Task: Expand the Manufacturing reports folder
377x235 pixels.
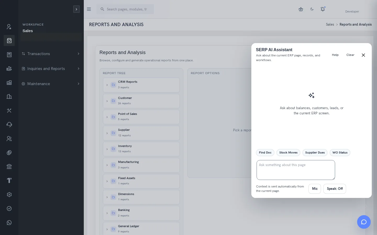Action: coord(141,165)
